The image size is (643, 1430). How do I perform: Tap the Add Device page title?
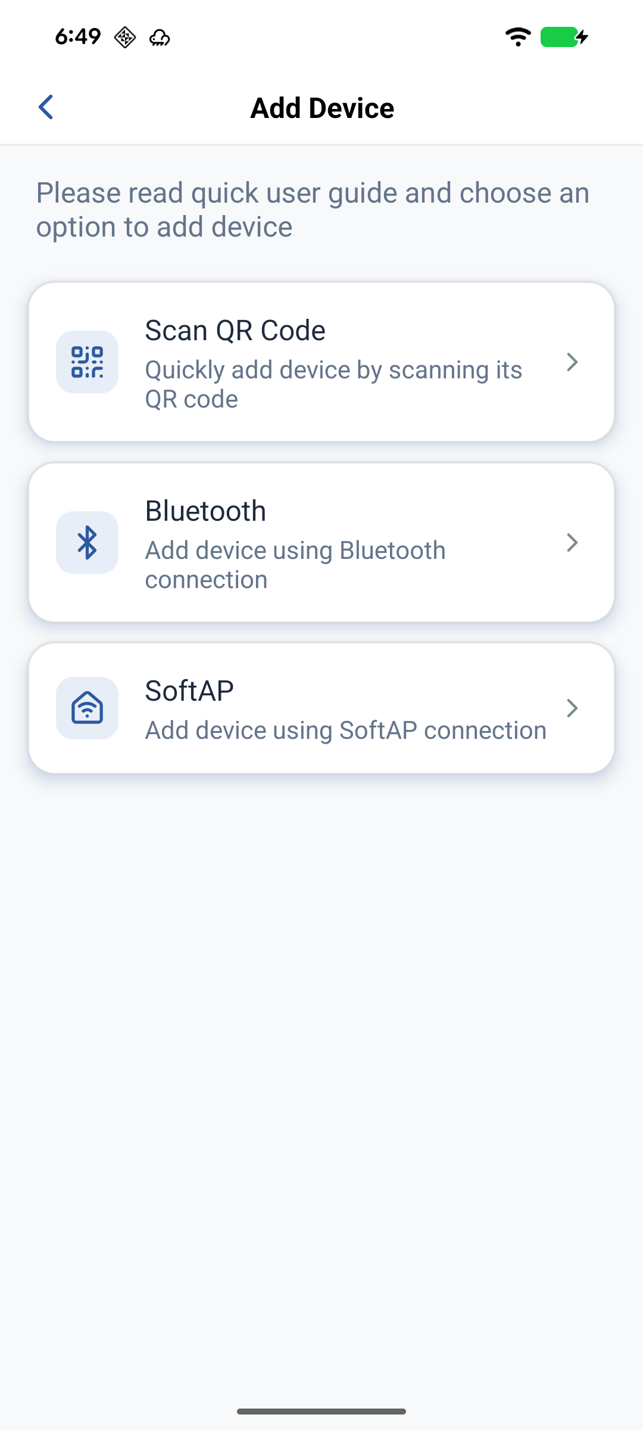322,108
